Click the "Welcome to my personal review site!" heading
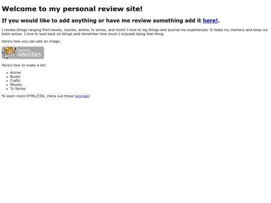Viewport: 271px width, 203px height. [72, 9]
